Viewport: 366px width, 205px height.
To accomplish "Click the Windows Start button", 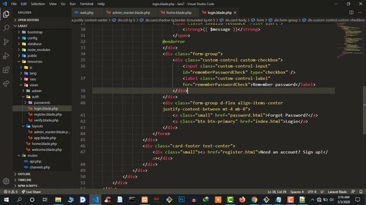I will pos(6,200).
